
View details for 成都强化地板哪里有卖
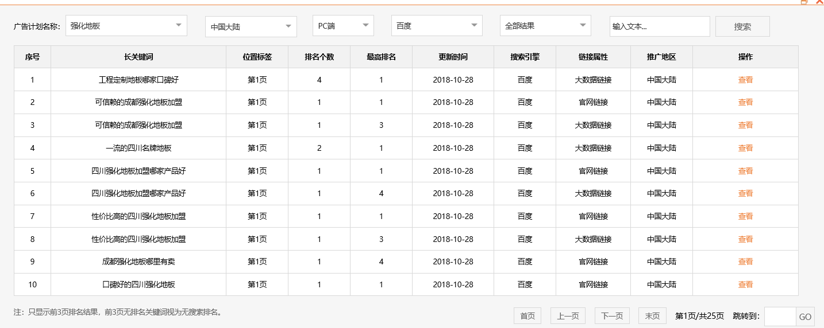[x=745, y=261]
